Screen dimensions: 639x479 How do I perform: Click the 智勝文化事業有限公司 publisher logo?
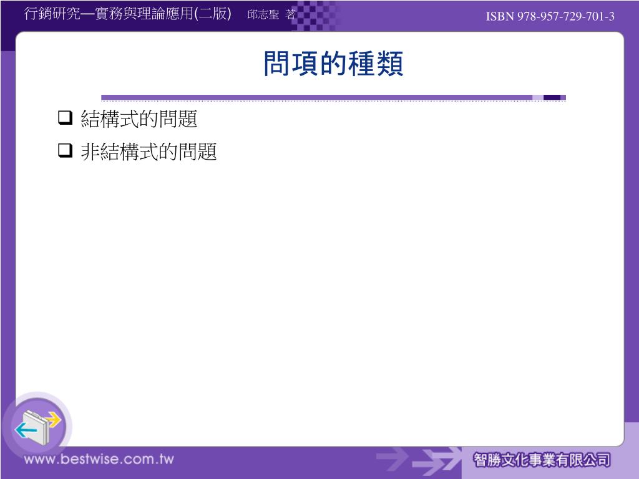tap(542, 460)
